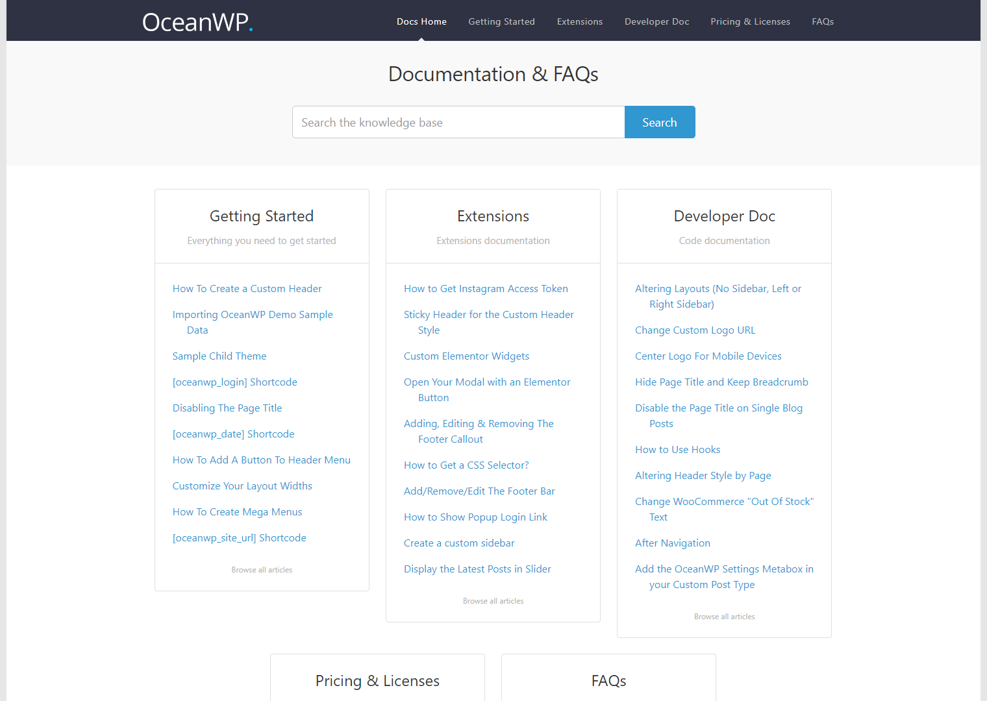Open Sample Child Theme article
This screenshot has width=987, height=701.
click(x=219, y=356)
